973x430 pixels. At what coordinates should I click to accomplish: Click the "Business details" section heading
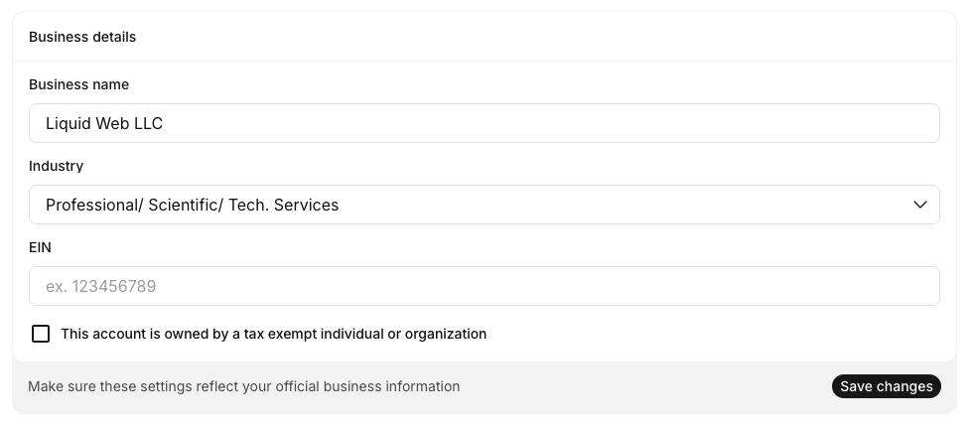(x=82, y=37)
